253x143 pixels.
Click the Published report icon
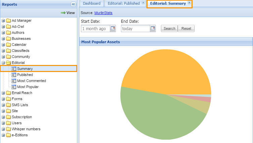click(x=14, y=75)
